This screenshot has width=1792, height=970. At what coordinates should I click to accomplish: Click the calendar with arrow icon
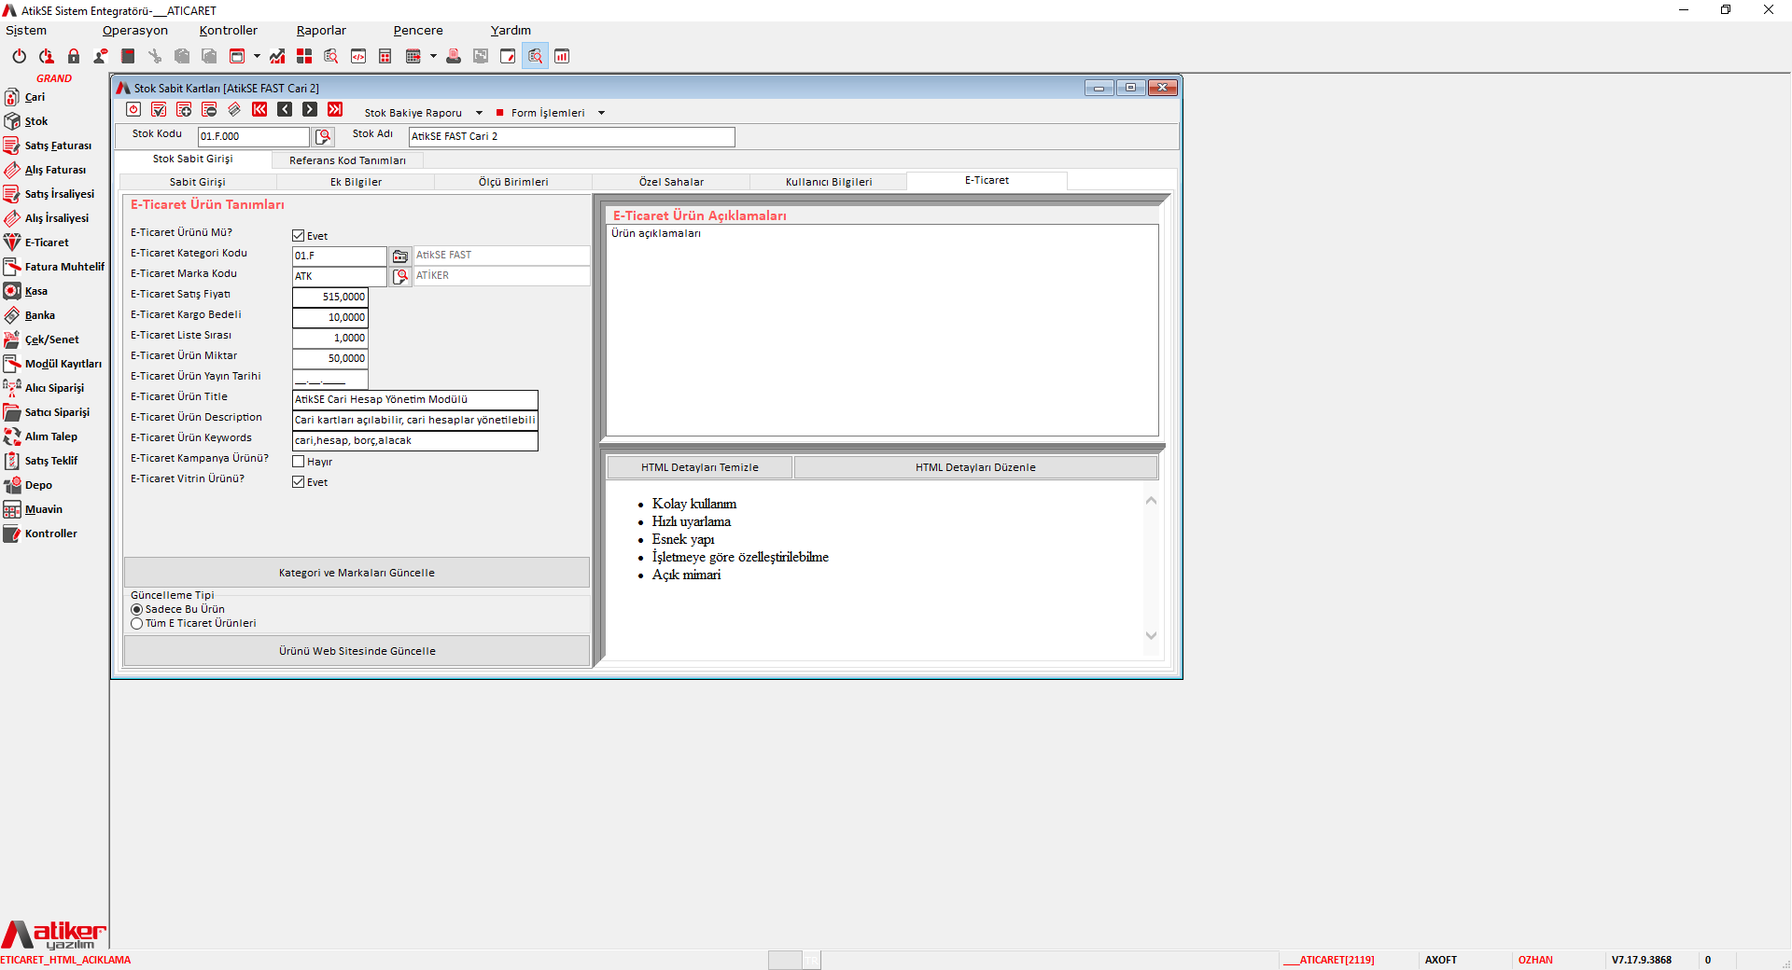point(413,56)
